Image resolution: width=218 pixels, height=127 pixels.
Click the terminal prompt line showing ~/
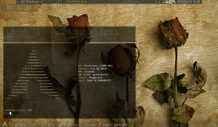click(8, 113)
